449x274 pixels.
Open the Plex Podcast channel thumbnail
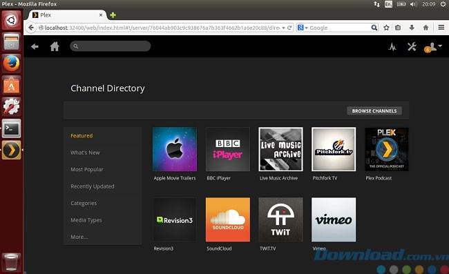click(x=387, y=149)
